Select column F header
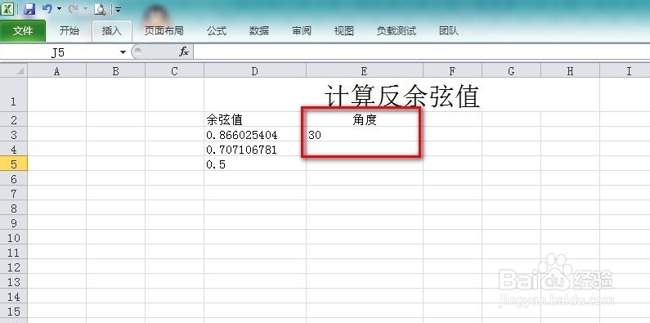 click(452, 71)
